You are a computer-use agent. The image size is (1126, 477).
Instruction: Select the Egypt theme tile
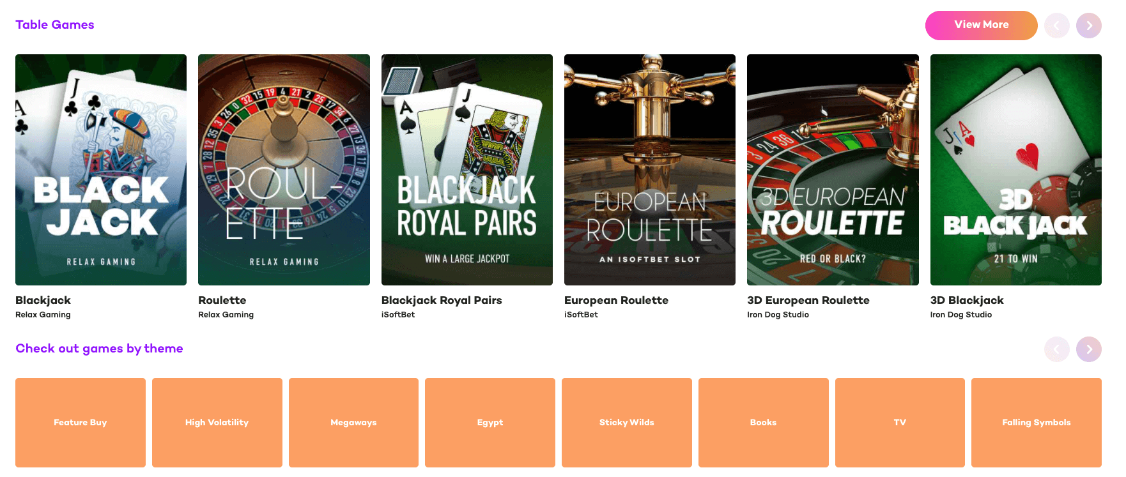(x=490, y=423)
